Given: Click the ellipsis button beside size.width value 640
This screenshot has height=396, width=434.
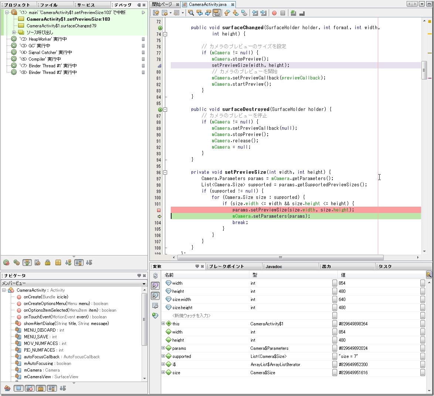Looking at the screenshot, I should pos(335,299).
